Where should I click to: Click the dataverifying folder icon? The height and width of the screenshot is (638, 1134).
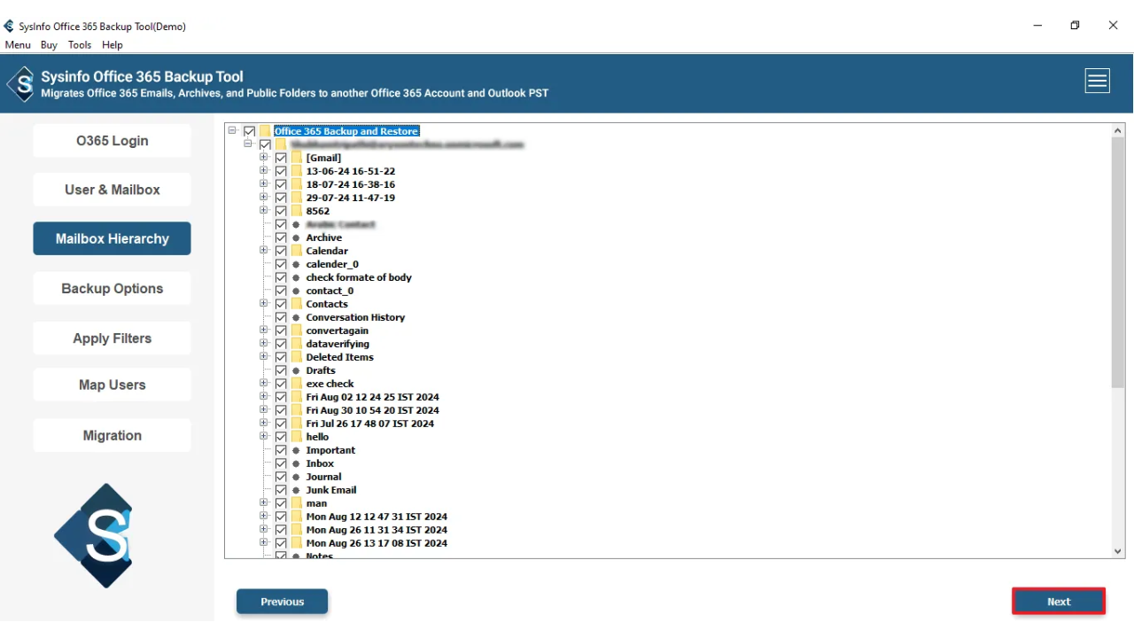tap(297, 344)
